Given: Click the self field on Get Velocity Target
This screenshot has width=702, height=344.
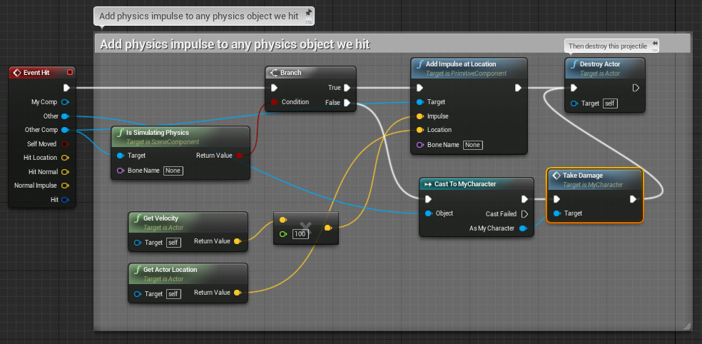Looking at the screenshot, I should pos(173,243).
